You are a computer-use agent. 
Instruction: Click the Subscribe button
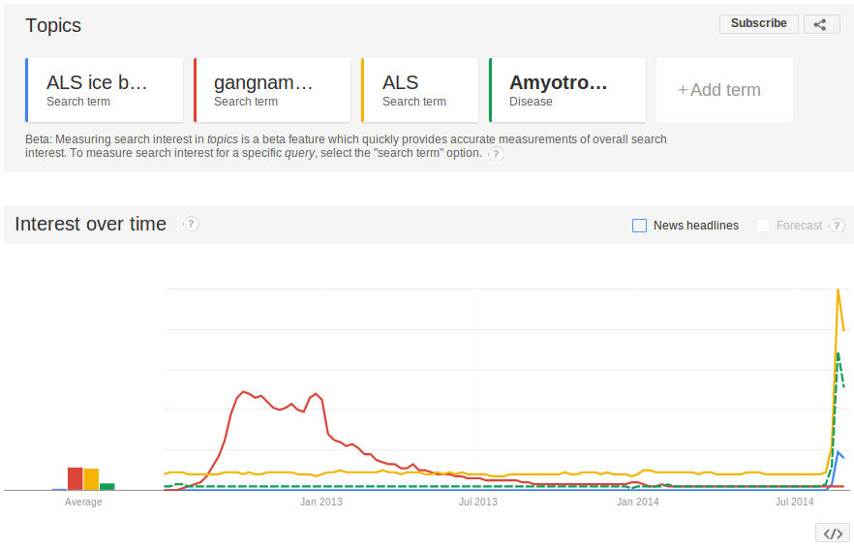pos(758,24)
